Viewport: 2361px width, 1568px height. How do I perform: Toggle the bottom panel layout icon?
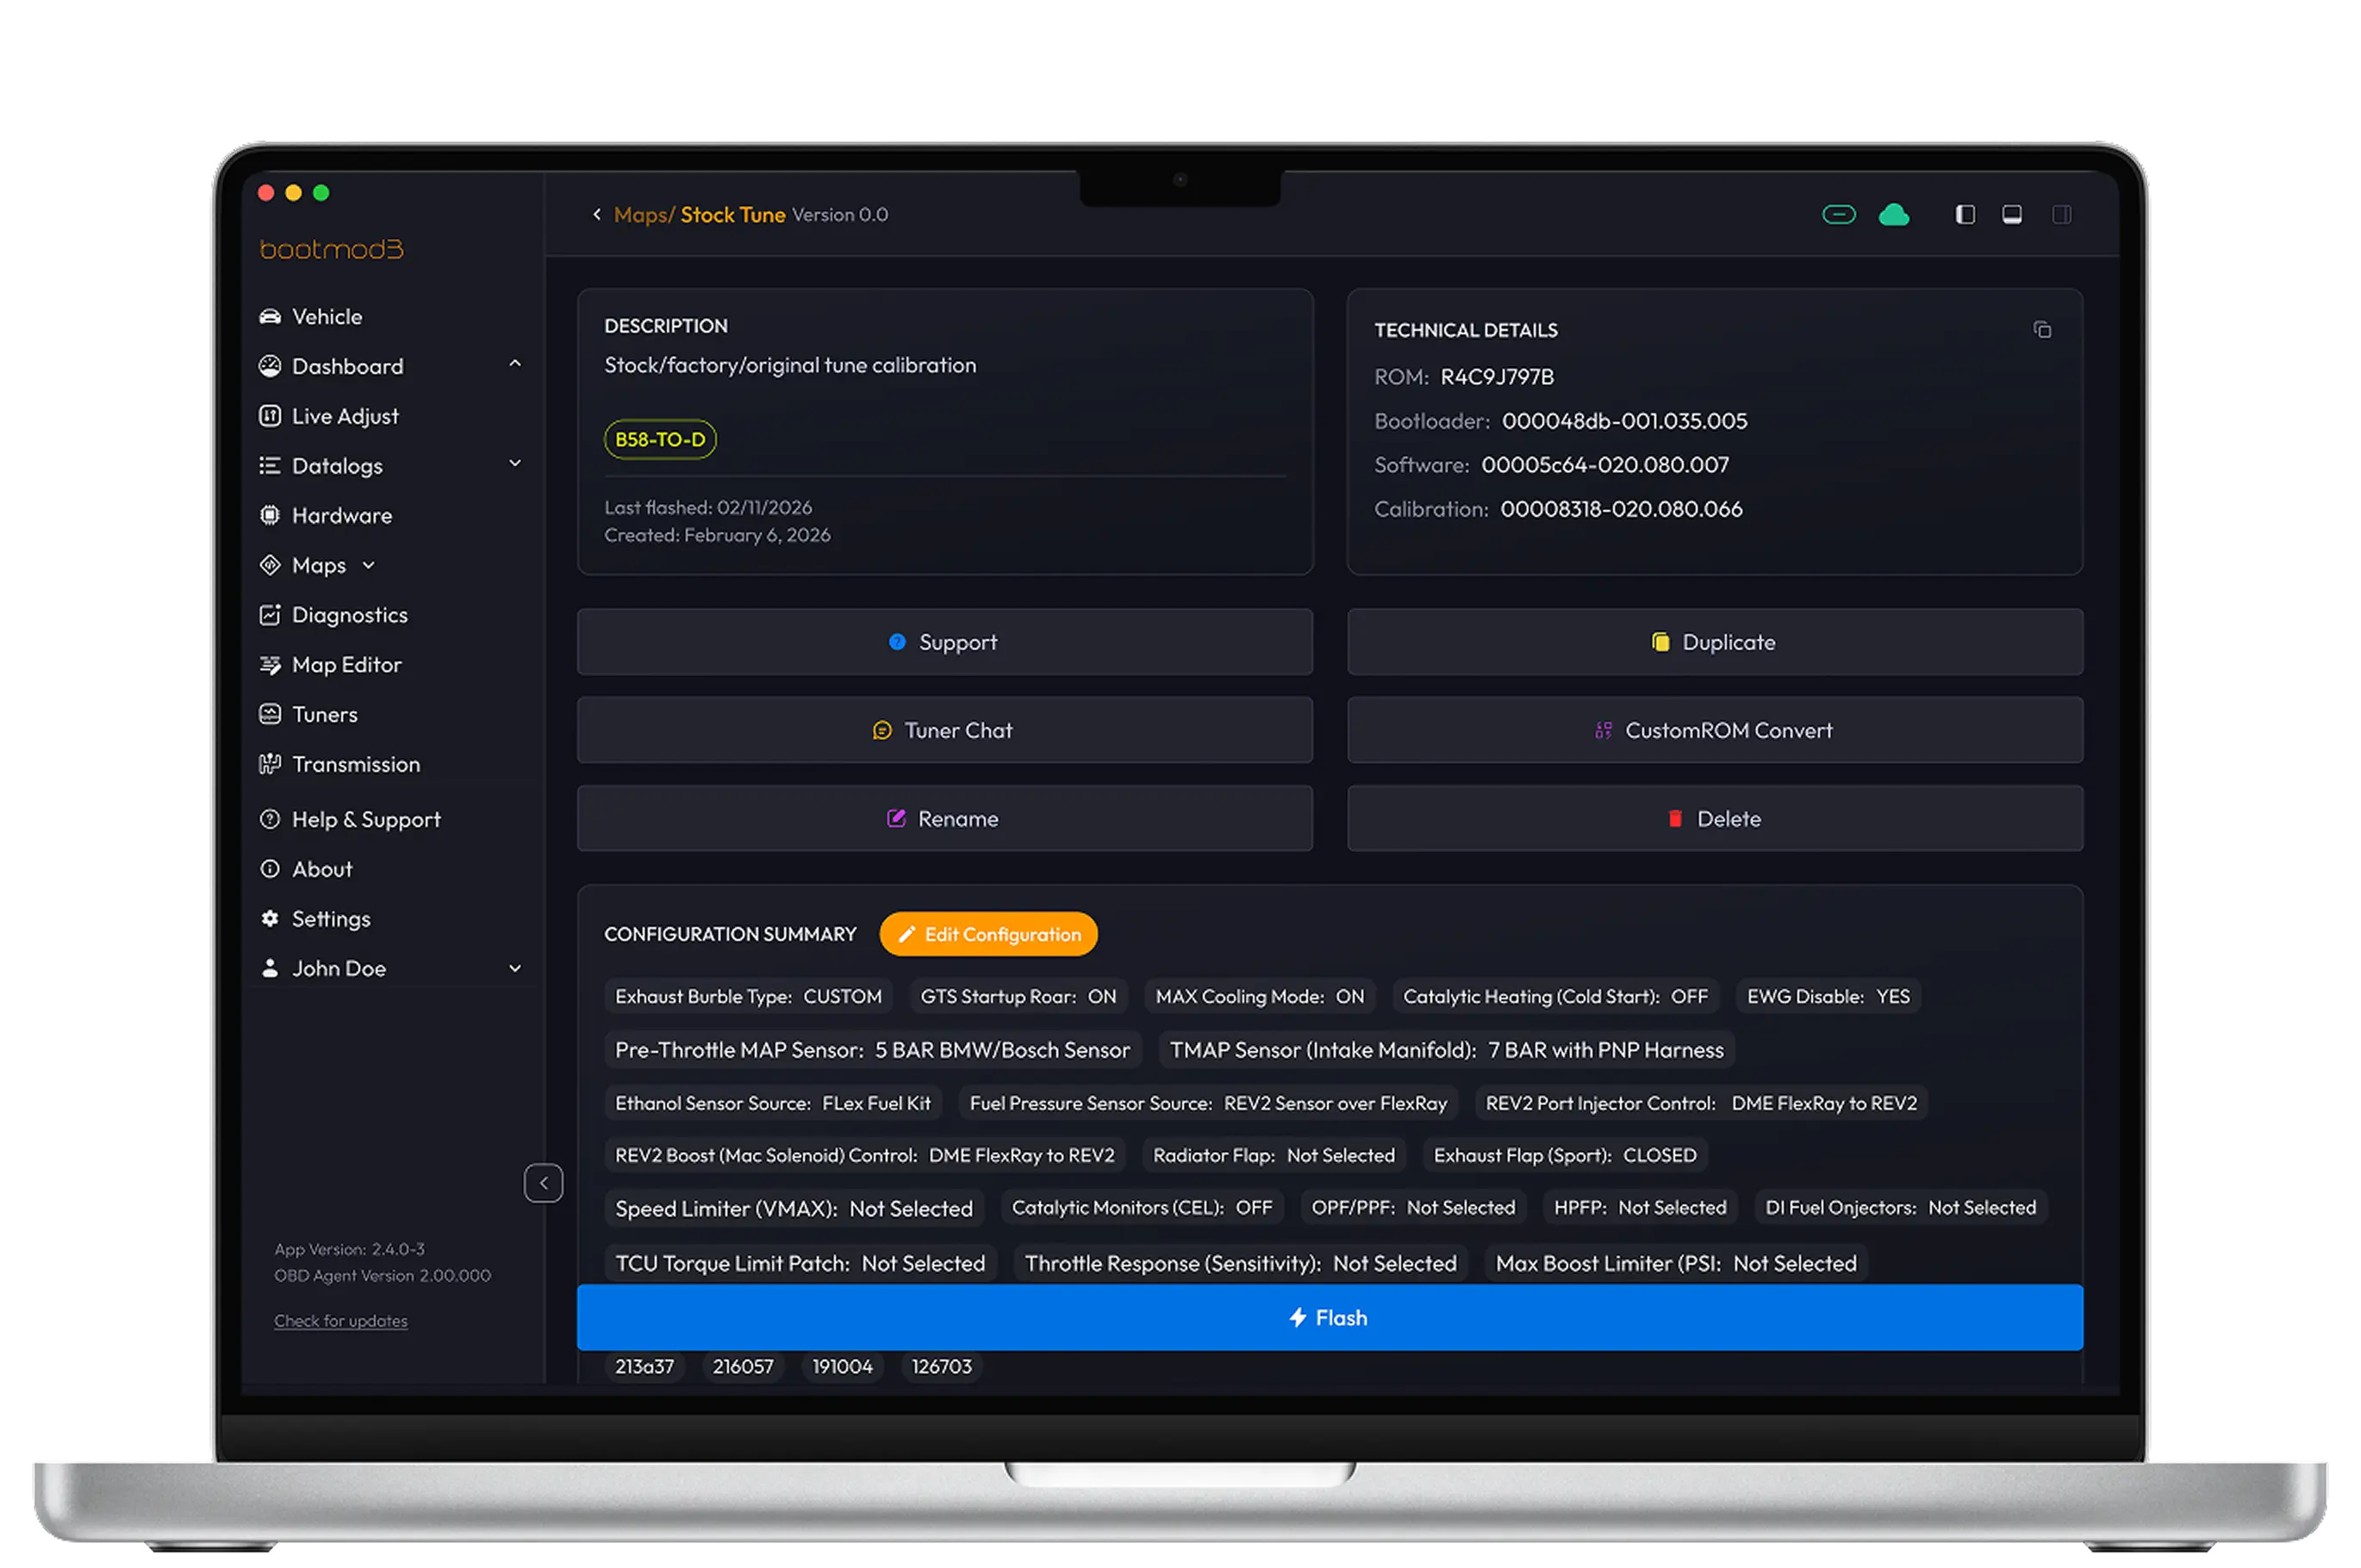(2012, 215)
